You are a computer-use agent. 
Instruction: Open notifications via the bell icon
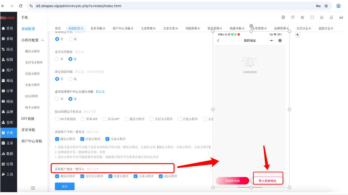[x=331, y=17]
